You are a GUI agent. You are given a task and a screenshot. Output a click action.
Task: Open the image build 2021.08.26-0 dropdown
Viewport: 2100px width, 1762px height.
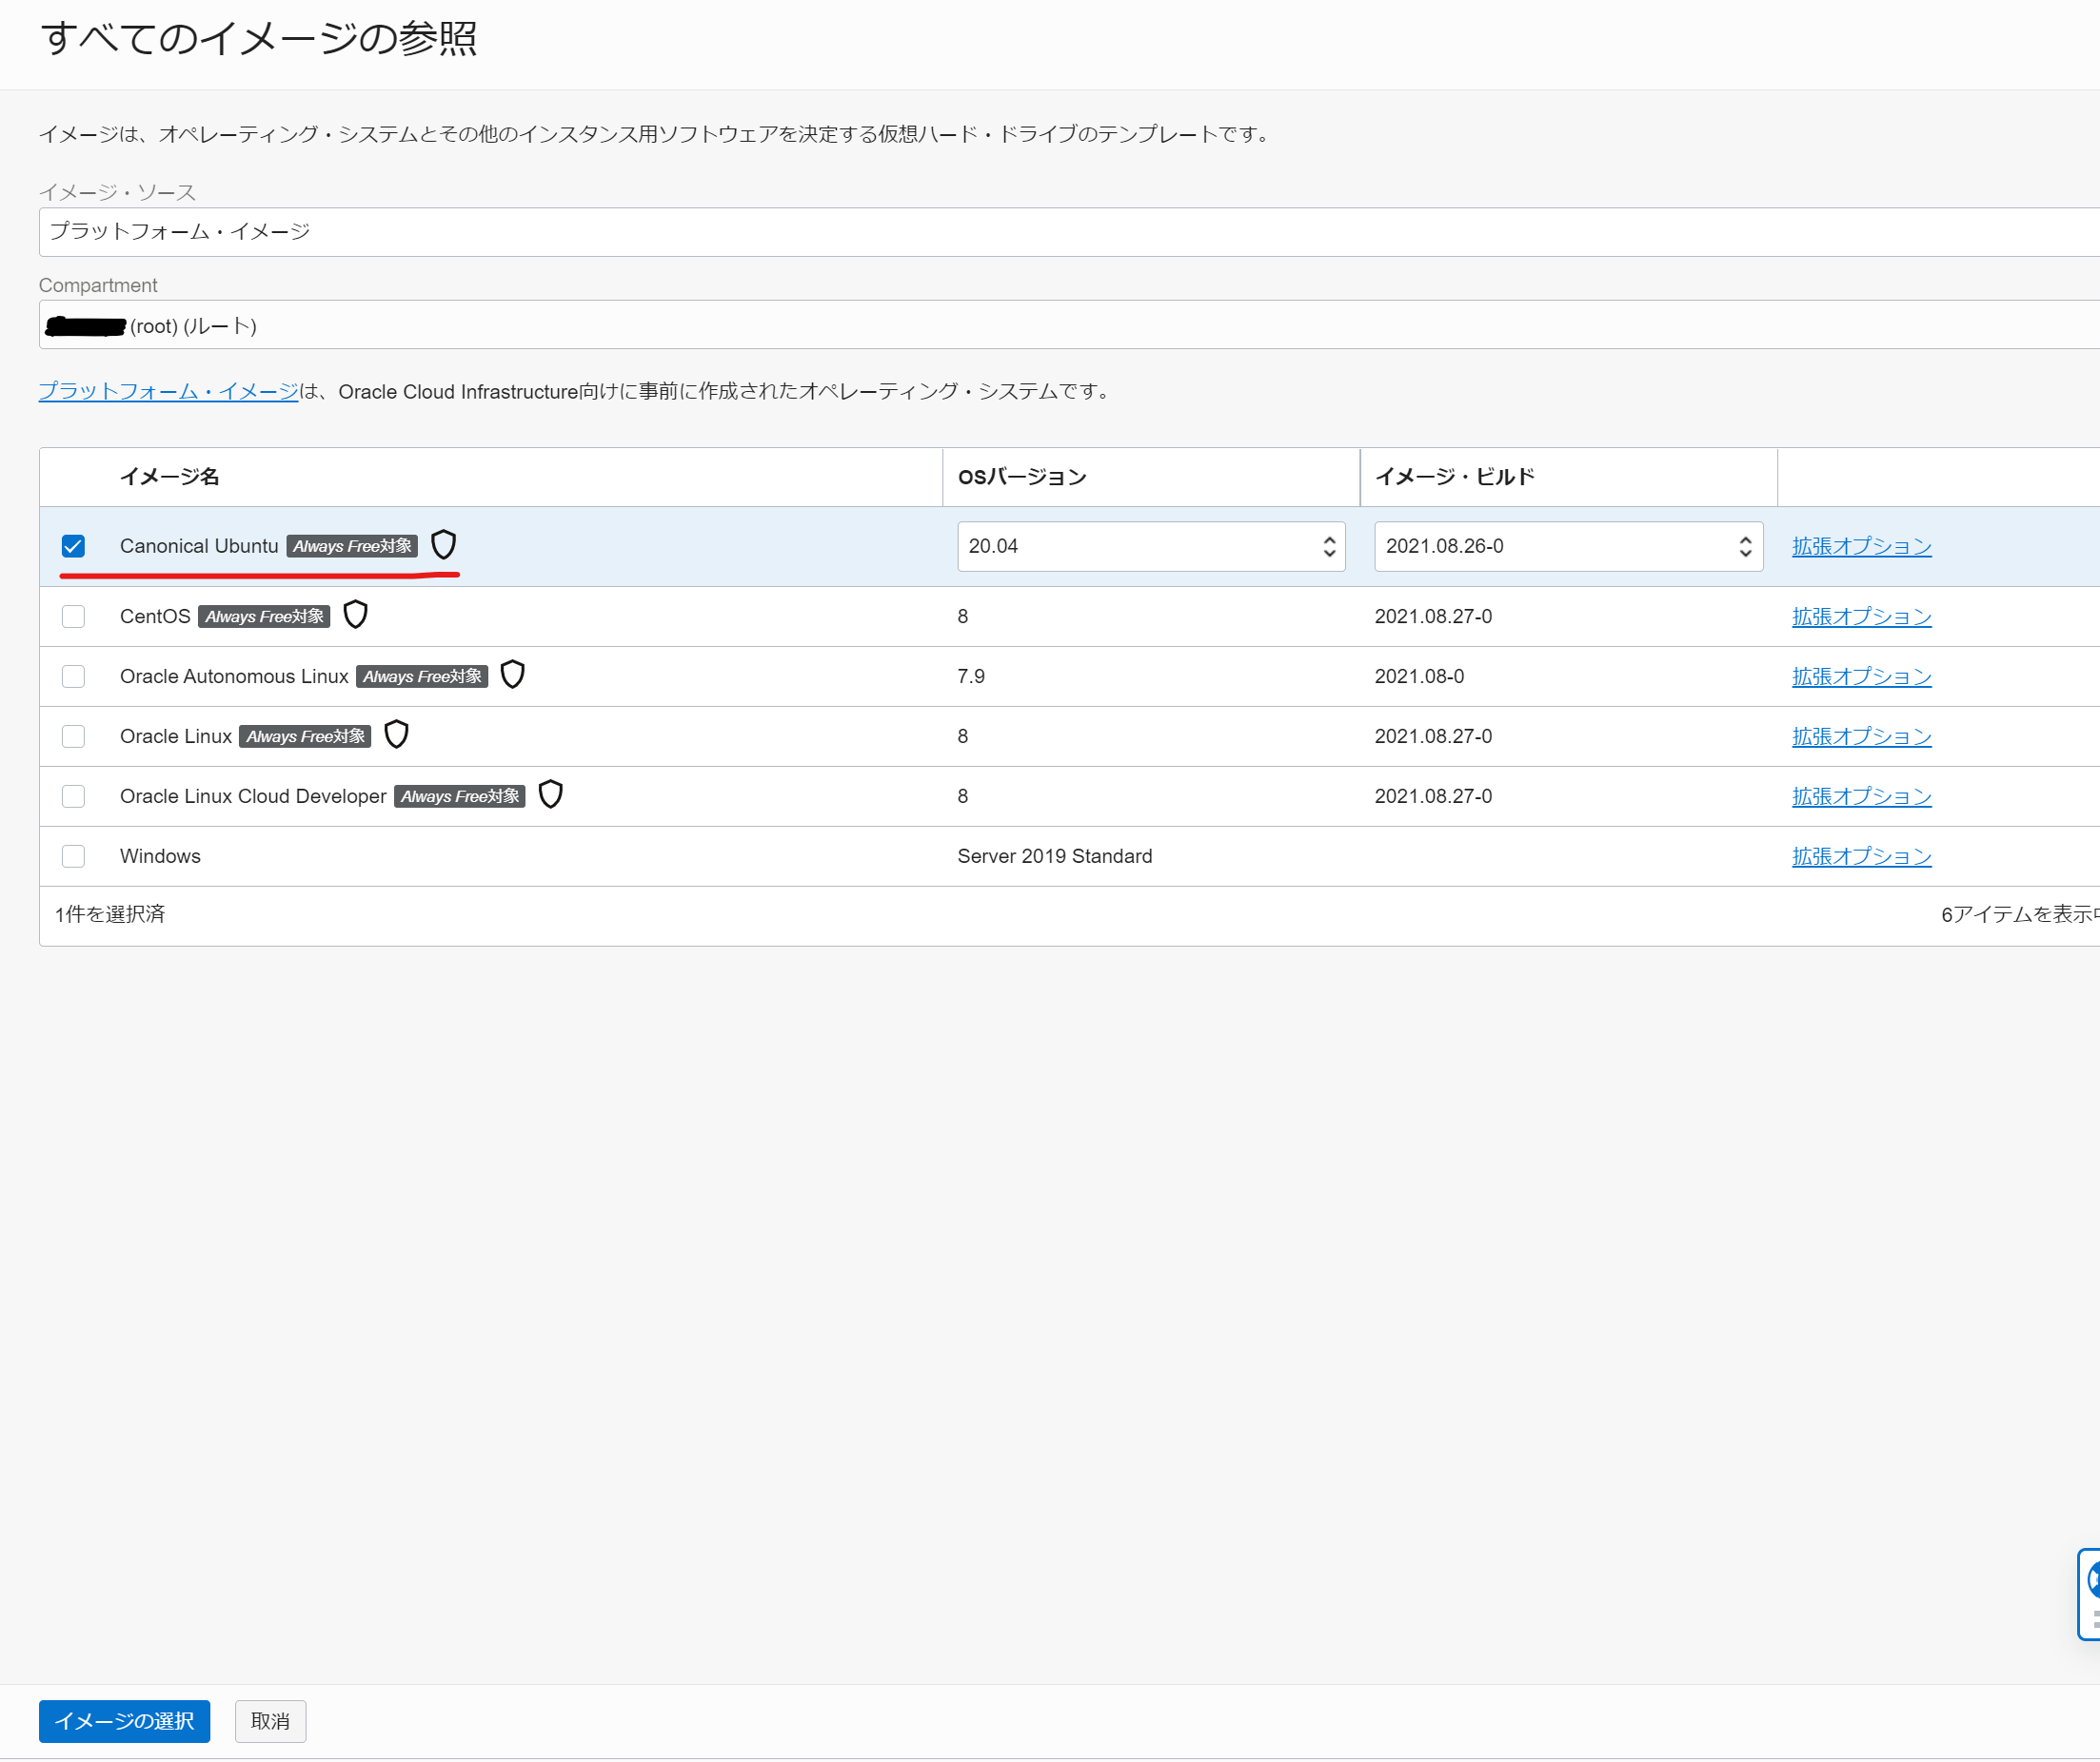(1567, 547)
